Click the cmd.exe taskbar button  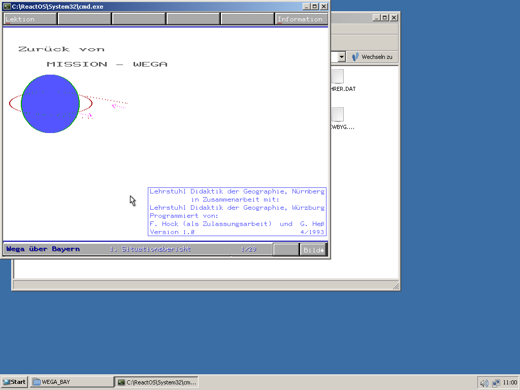(x=156, y=382)
